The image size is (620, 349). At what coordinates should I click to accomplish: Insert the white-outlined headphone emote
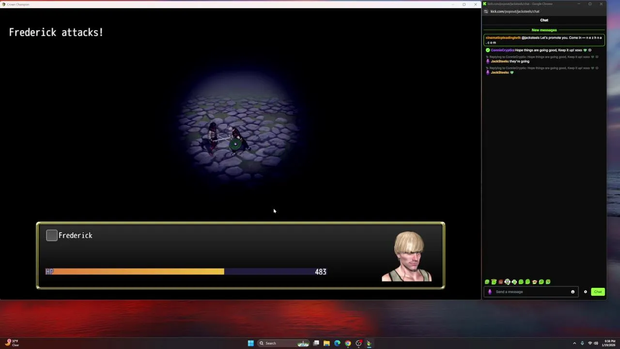(507, 282)
